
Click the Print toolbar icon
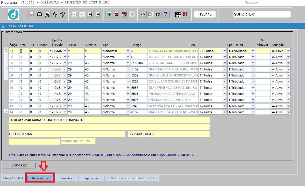pos(47,14)
